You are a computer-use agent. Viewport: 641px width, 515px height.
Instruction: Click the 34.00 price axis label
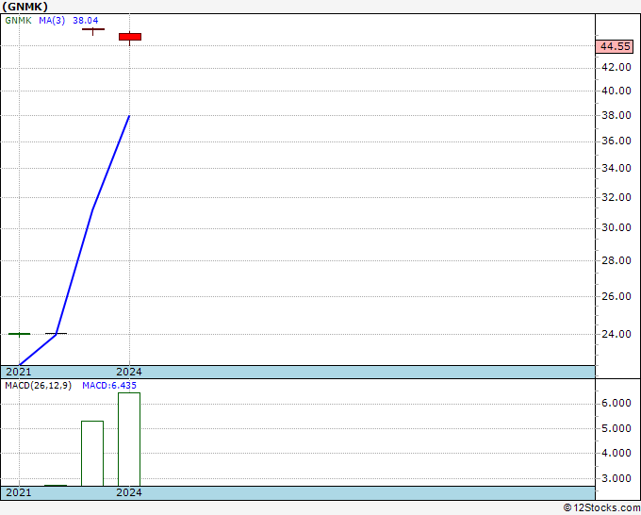pyautogui.click(x=616, y=168)
